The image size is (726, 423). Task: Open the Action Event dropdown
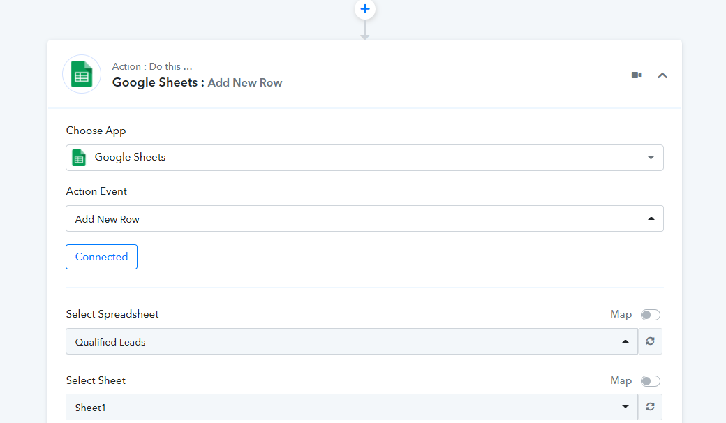[x=364, y=218]
